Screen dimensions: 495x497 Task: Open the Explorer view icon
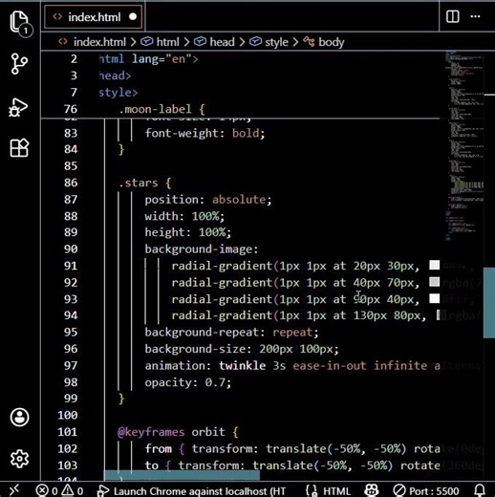pyautogui.click(x=20, y=23)
